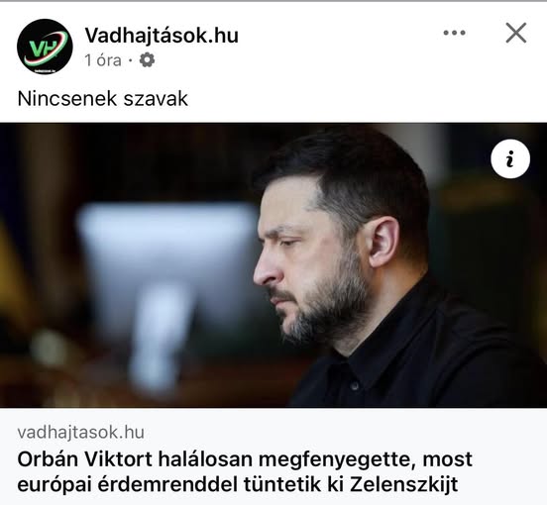Click the circular info icon on the photo
The image size is (547, 505).
pos(510,158)
